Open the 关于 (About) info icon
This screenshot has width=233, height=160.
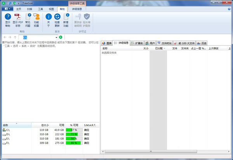[x=49, y=17]
